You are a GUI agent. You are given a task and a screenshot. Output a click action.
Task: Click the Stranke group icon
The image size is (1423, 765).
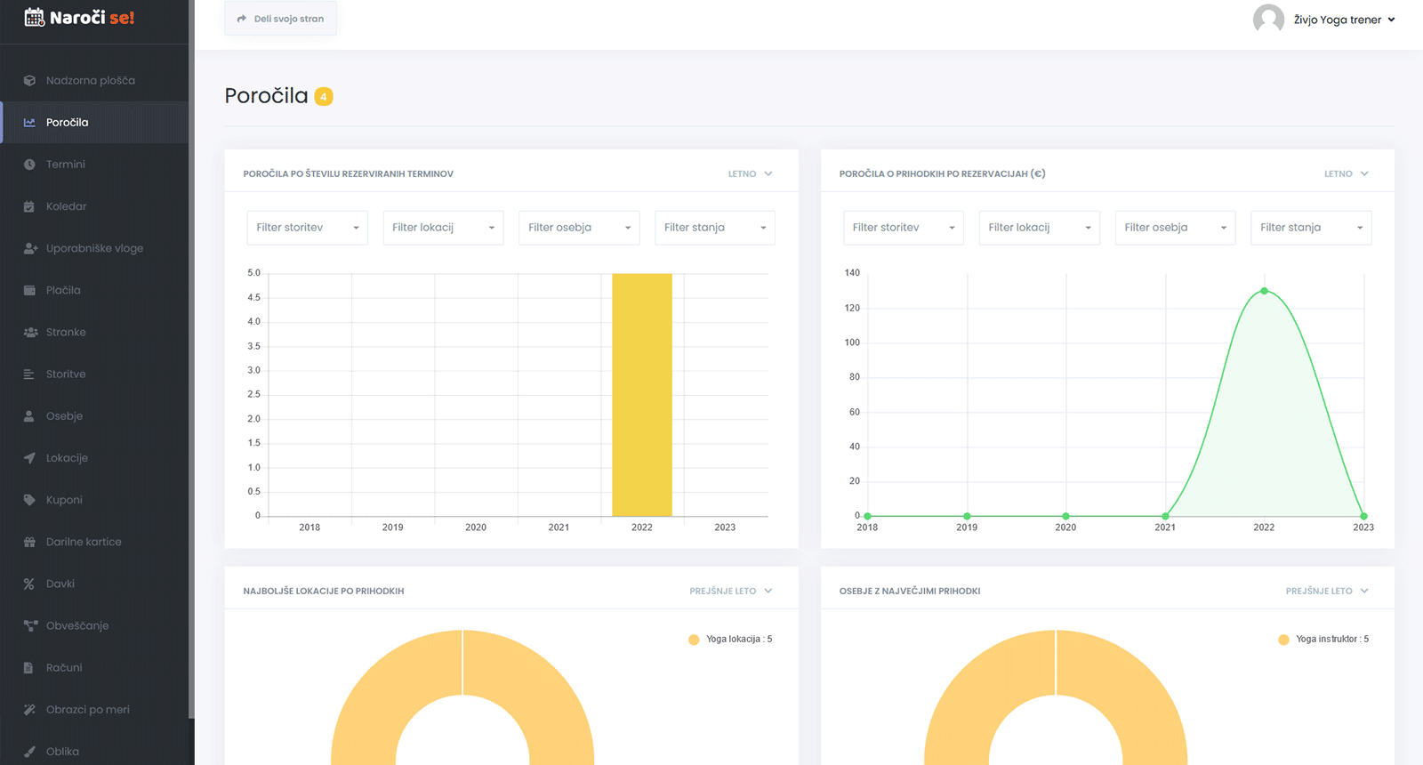pos(30,332)
